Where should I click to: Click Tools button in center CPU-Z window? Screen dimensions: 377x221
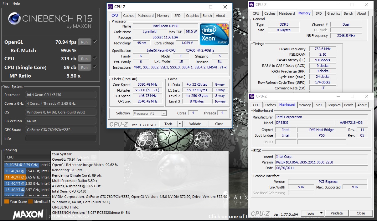click(x=168, y=124)
